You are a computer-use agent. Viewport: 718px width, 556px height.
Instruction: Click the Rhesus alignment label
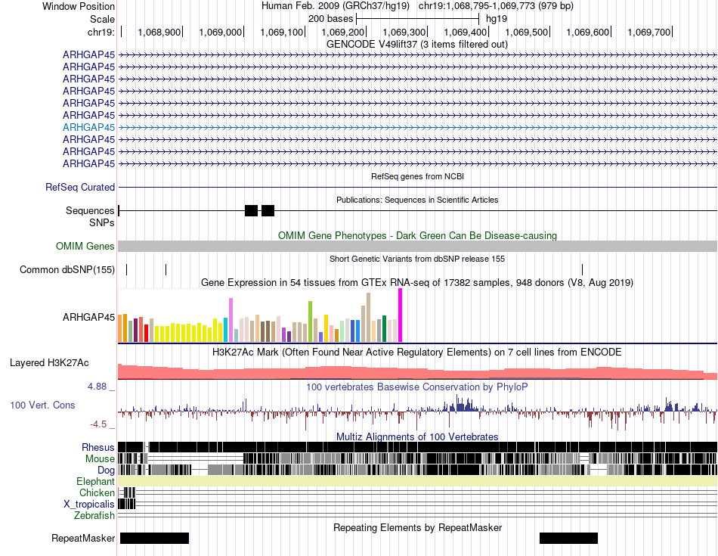point(98,447)
